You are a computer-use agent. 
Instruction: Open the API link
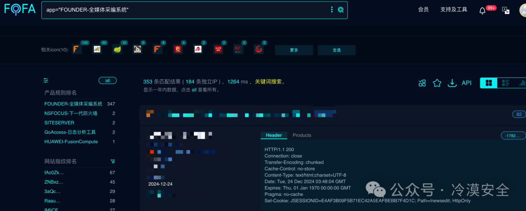467,83
